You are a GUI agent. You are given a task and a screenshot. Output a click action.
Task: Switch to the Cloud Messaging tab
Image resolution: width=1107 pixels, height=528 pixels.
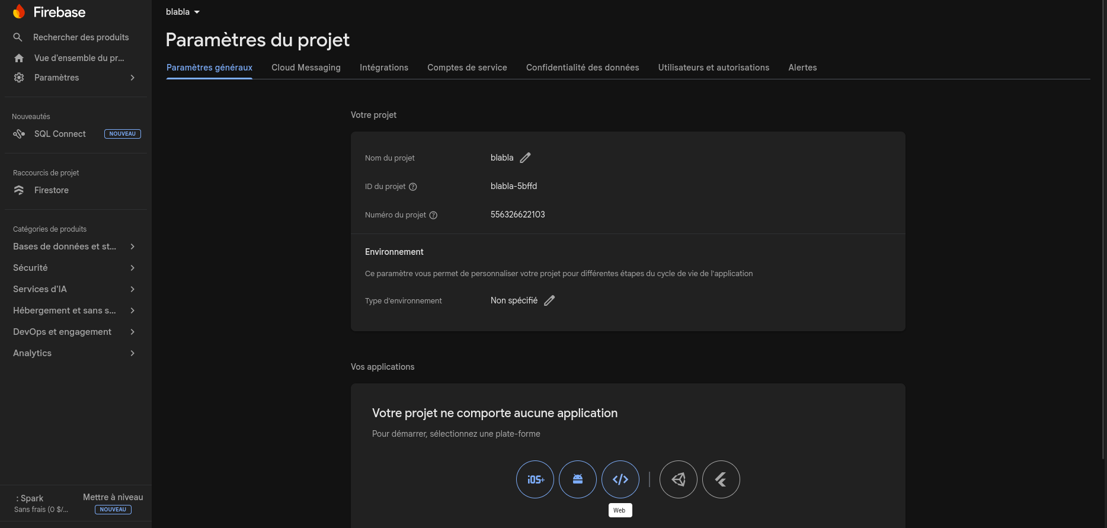306,68
